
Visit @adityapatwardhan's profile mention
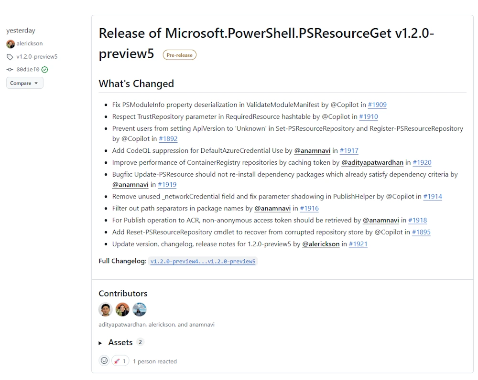pos(372,163)
